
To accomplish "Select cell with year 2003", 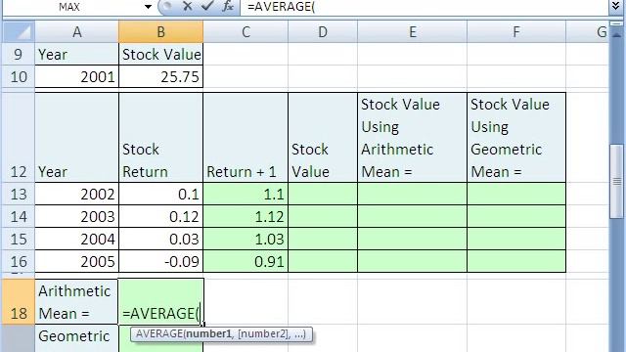I will [x=76, y=216].
